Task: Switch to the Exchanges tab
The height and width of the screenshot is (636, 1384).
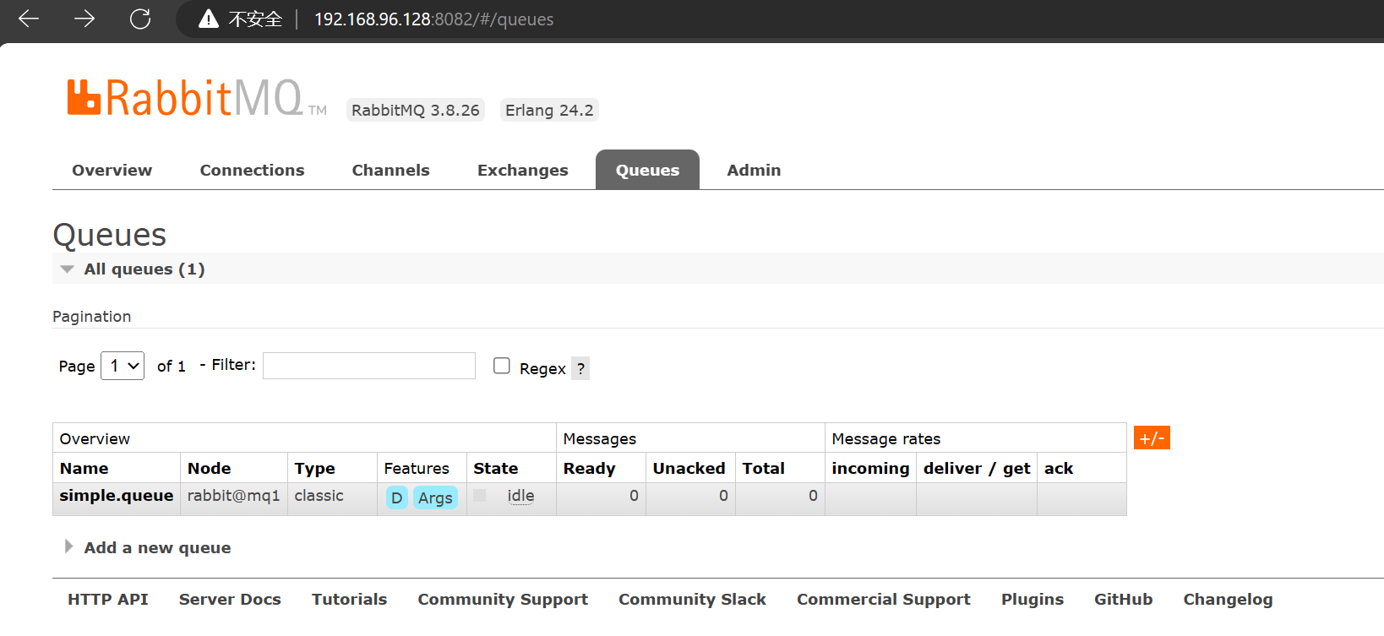Action: tap(522, 170)
